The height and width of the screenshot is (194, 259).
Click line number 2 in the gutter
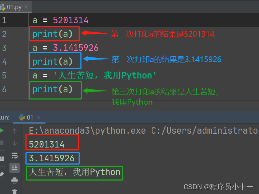[4, 34]
